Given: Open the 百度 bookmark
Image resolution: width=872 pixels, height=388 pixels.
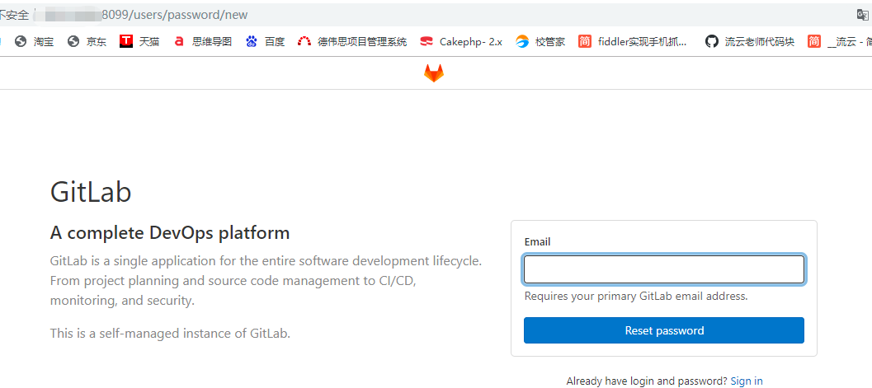Looking at the screenshot, I should 266,42.
